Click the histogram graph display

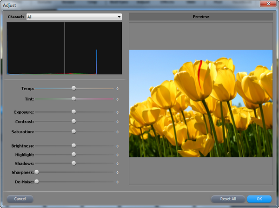tap(64, 48)
